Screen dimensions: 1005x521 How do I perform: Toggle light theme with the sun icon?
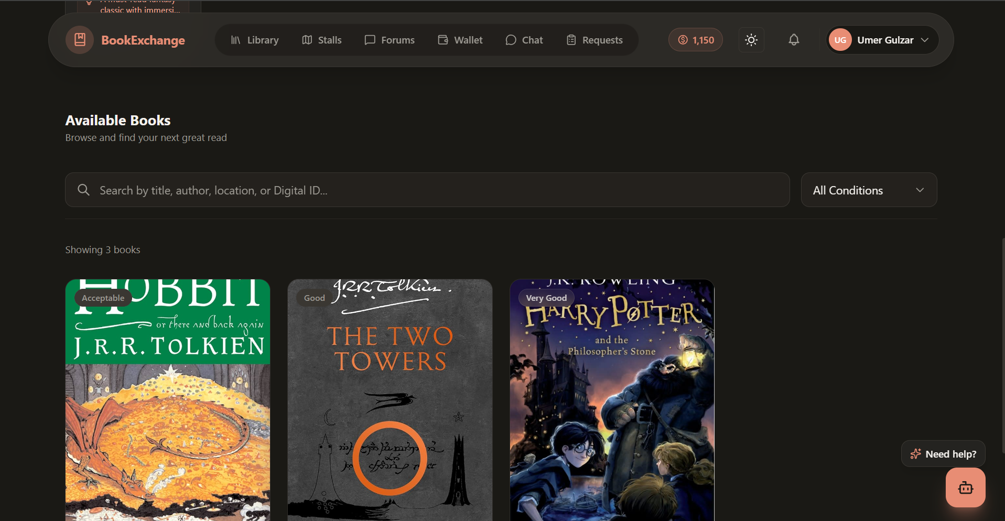coord(751,40)
